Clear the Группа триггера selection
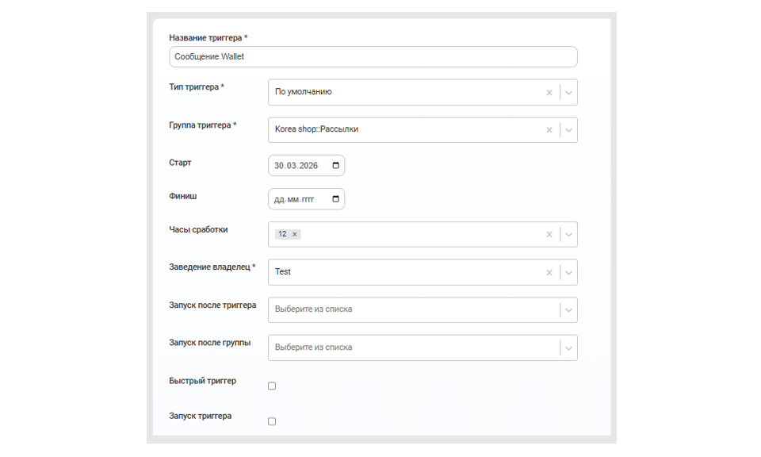Viewport: 761px width, 457px height. pyautogui.click(x=549, y=129)
